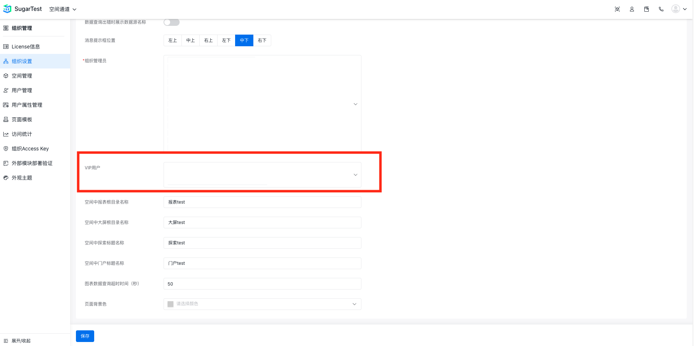
Task: Click the document/notes icon in top bar
Action: pyautogui.click(x=647, y=9)
